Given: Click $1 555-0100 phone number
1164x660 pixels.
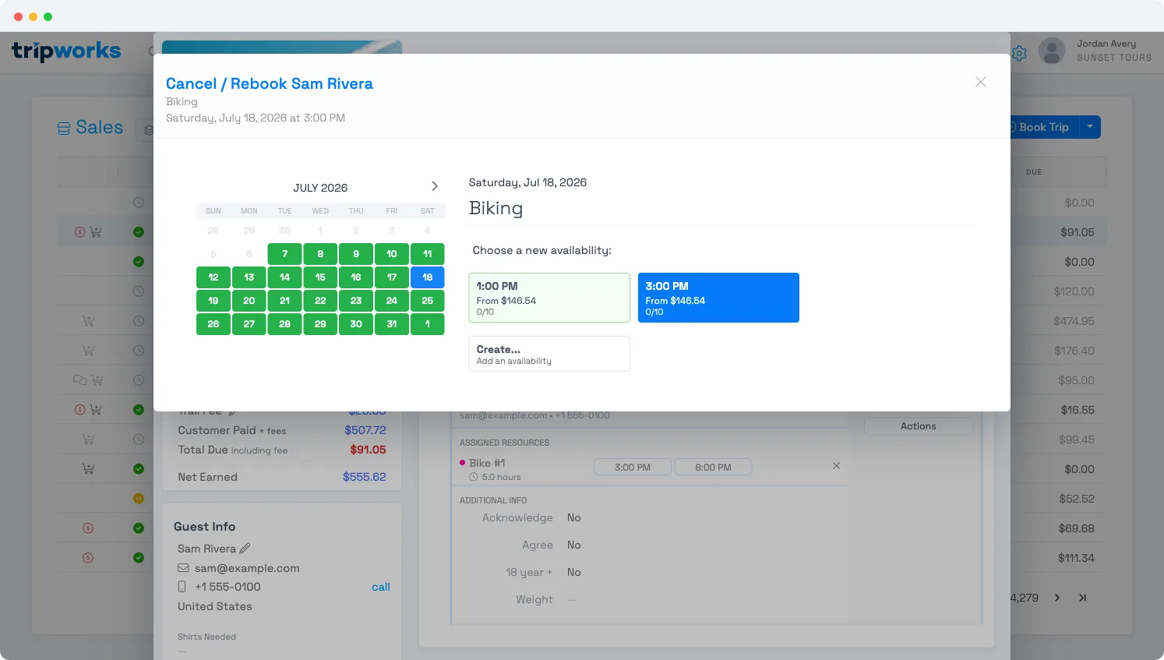Looking at the screenshot, I should (x=228, y=587).
